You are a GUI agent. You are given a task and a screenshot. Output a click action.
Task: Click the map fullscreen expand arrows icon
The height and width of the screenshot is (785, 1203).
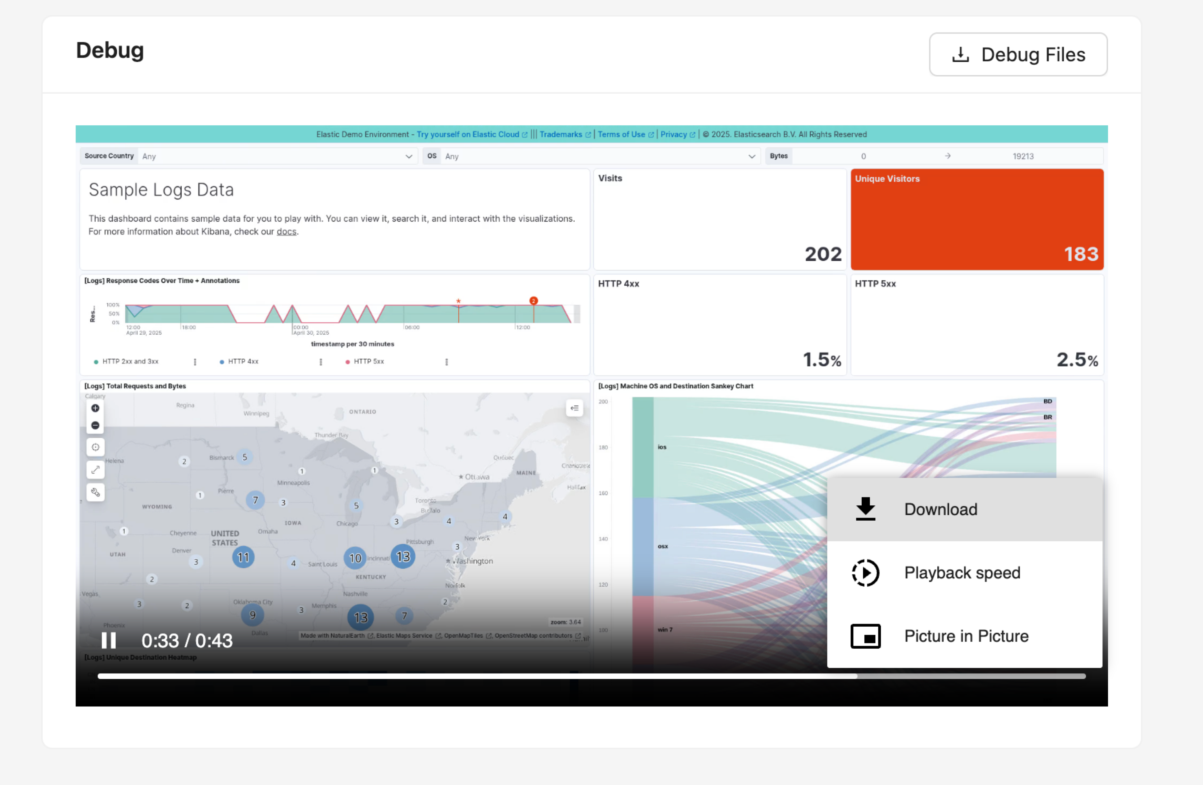[95, 470]
